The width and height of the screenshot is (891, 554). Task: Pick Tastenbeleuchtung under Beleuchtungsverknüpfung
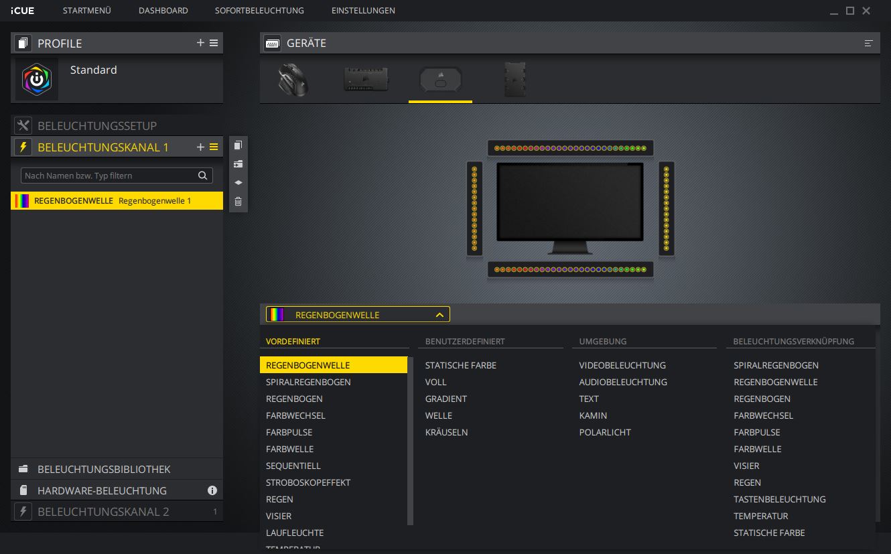(x=780, y=499)
